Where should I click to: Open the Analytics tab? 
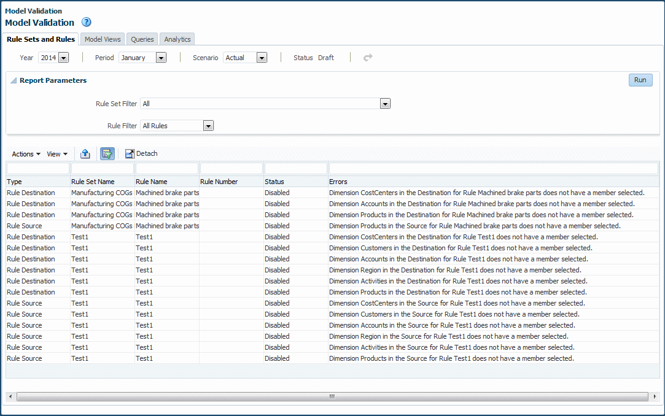pyautogui.click(x=177, y=39)
